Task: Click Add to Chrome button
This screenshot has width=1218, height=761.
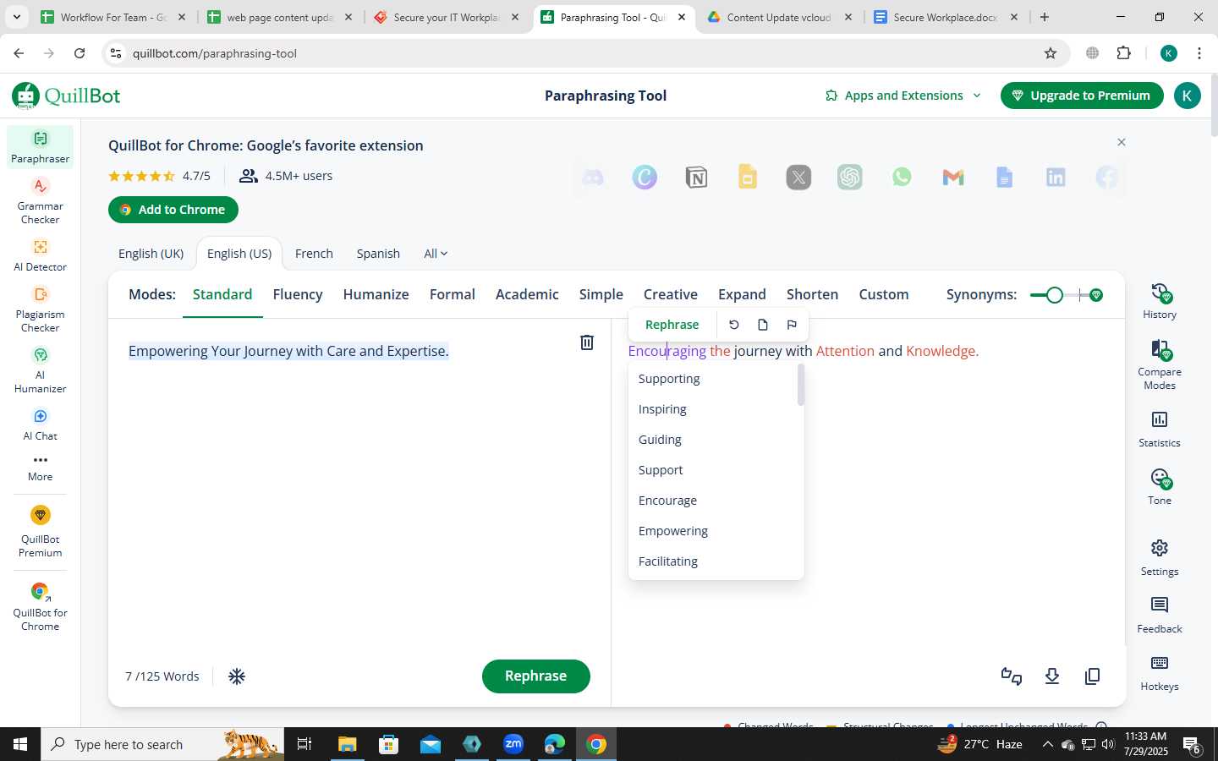Action: point(173,210)
